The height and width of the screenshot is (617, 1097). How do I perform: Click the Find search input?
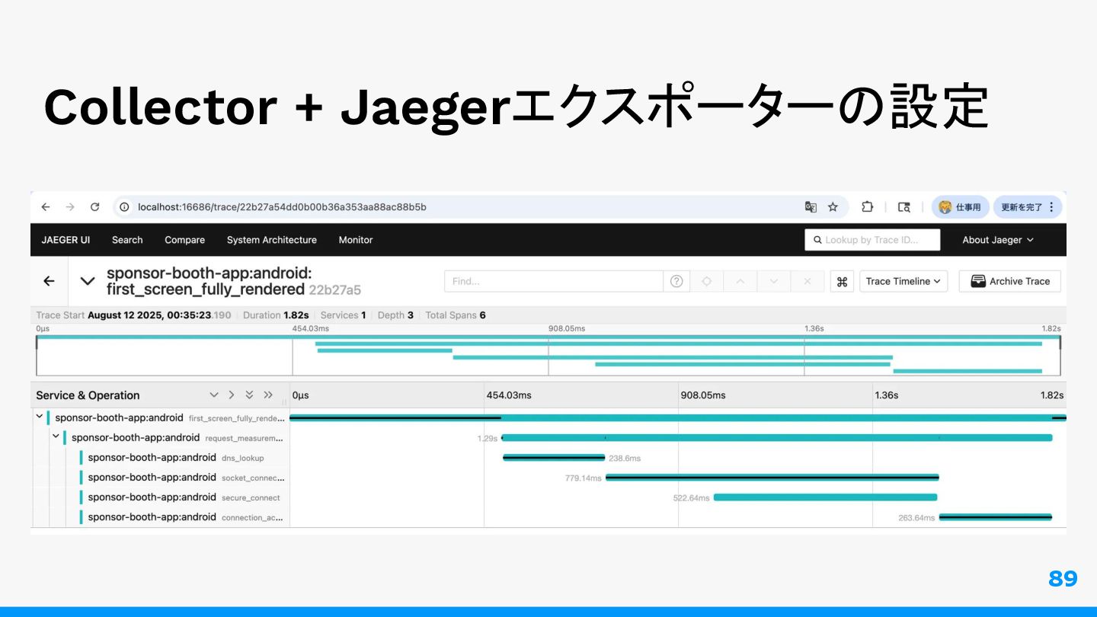(x=554, y=281)
